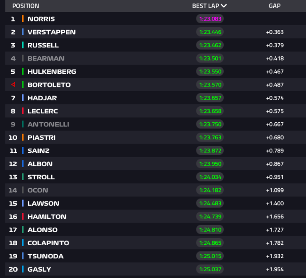Viewport: 306px width, 278px height.
Task: Click the green team stripe beside Hulkenberg
Action: pyautogui.click(x=23, y=71)
